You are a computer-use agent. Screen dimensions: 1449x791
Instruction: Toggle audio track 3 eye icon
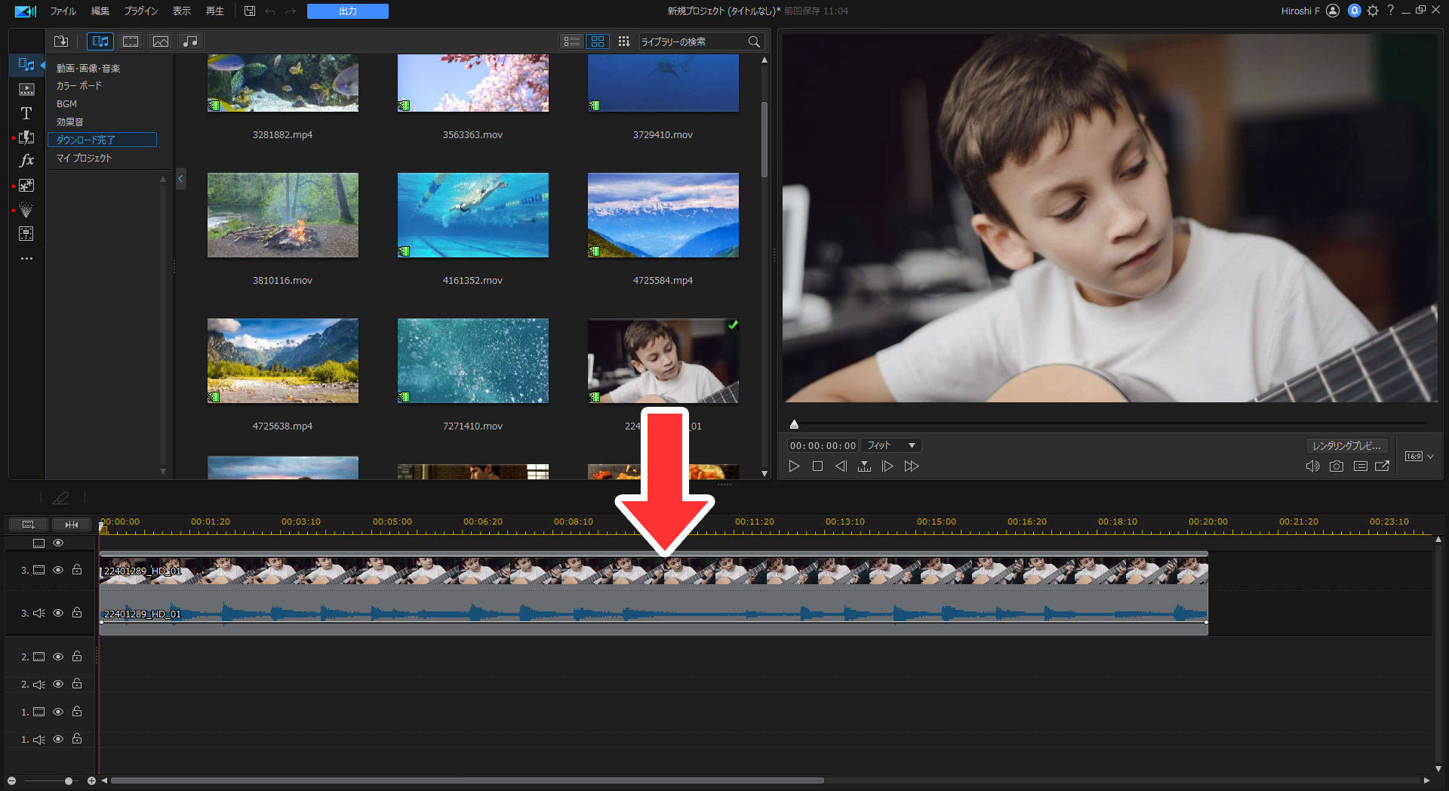58,613
